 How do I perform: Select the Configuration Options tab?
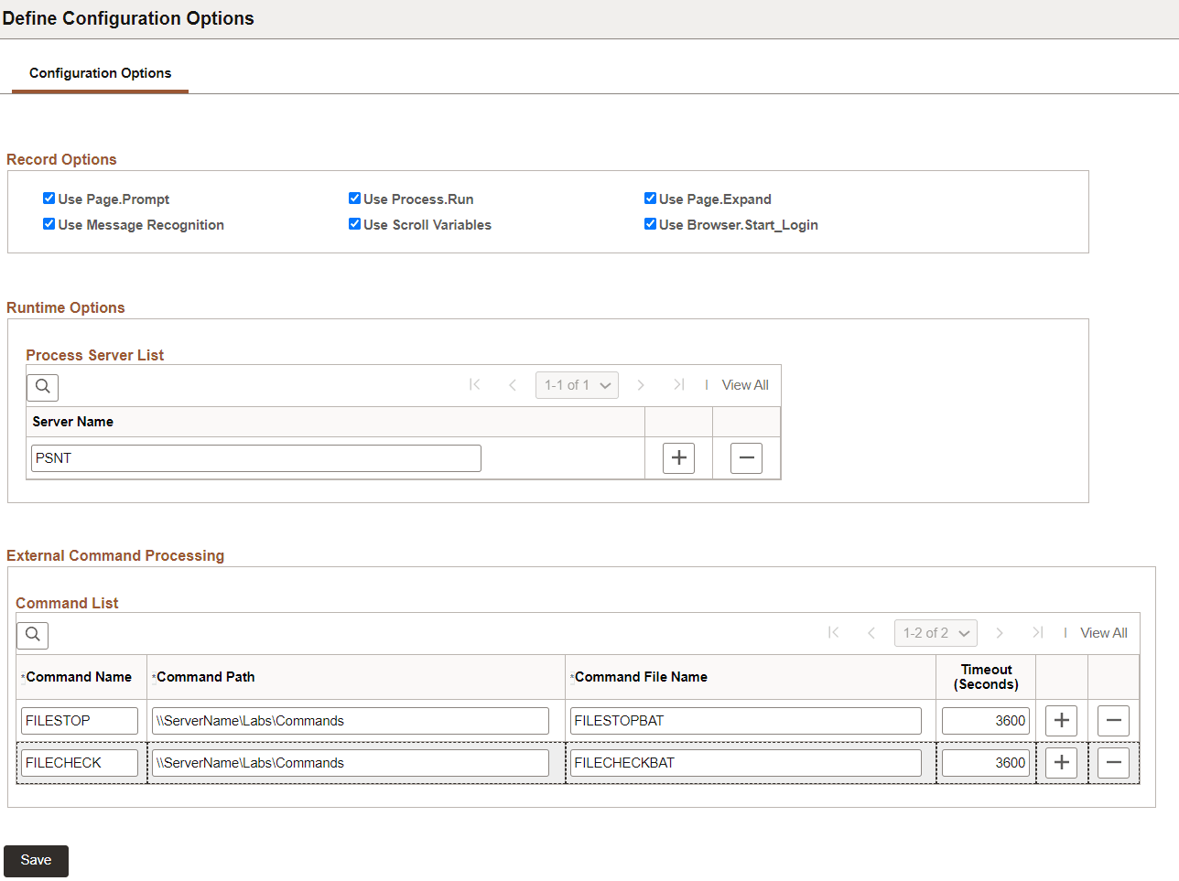100,72
